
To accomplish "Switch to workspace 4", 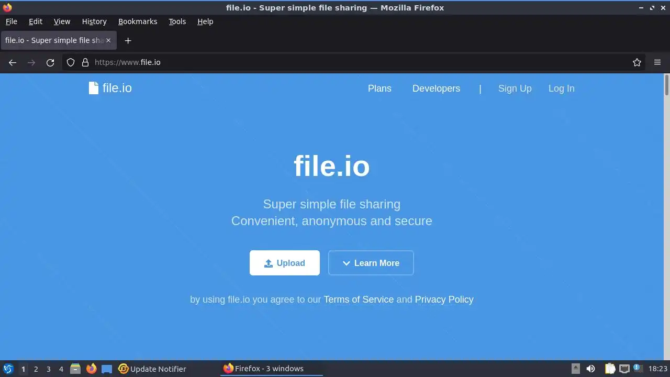I will pos(61,369).
